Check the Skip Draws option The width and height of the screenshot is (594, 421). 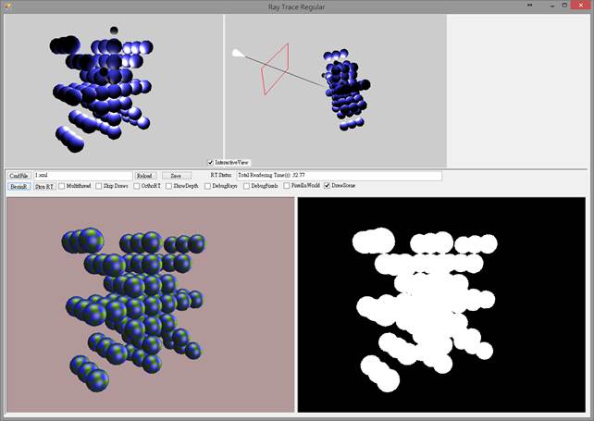99,186
